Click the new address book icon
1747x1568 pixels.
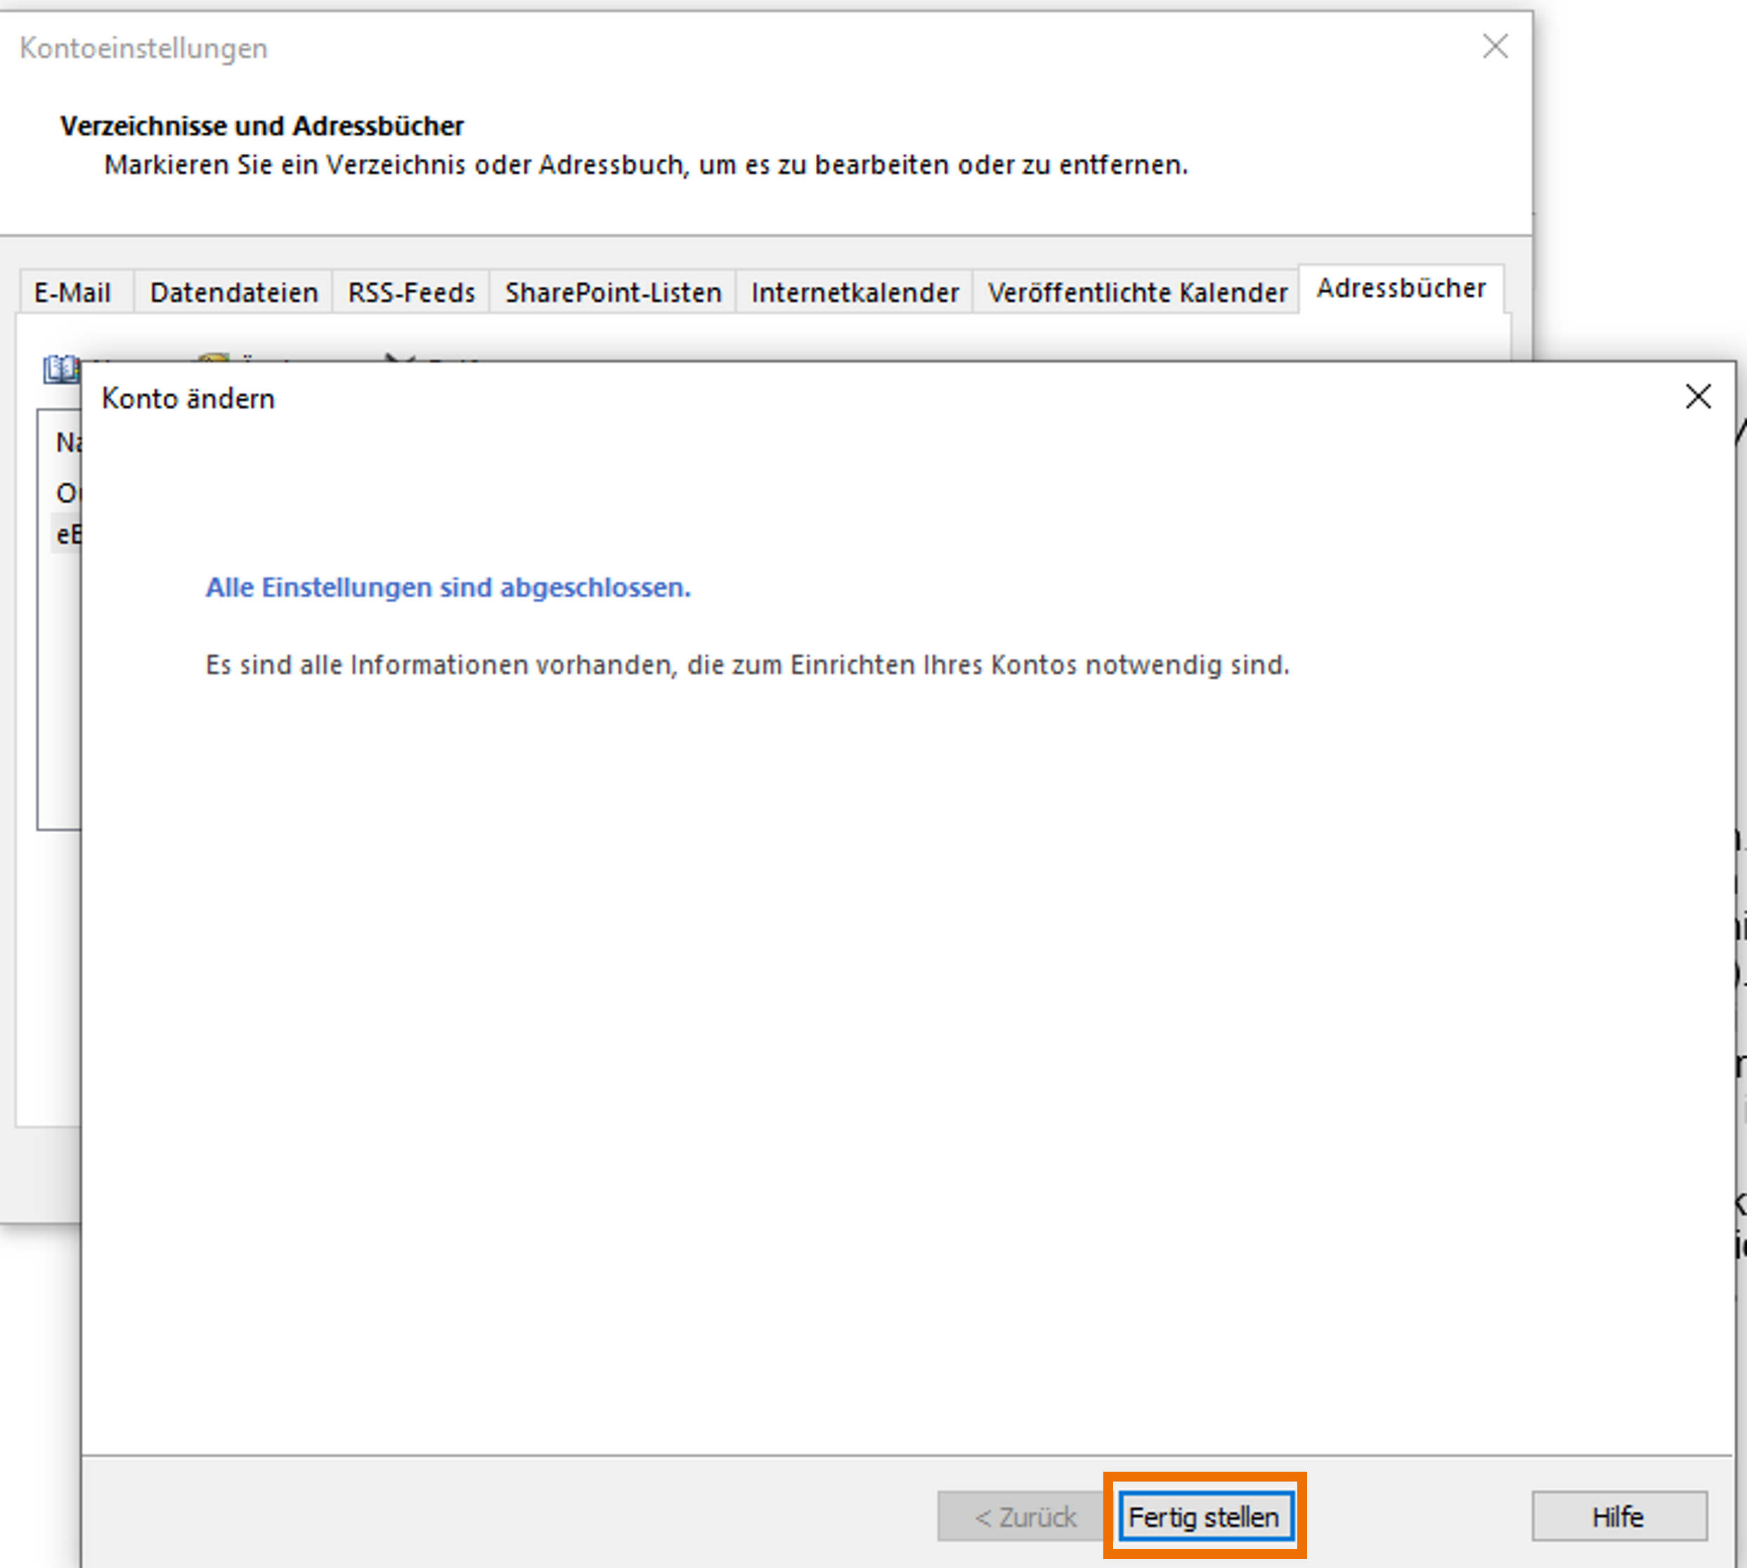[x=60, y=370]
